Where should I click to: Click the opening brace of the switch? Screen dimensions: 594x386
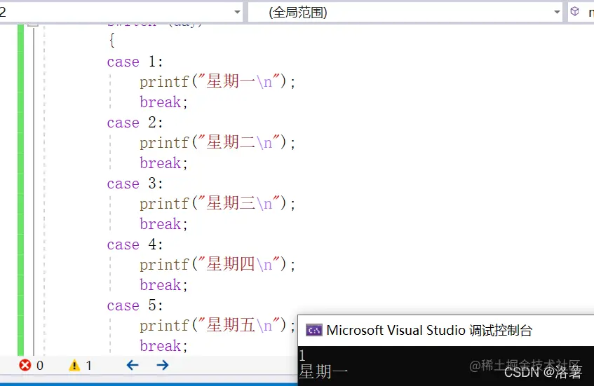click(x=112, y=40)
